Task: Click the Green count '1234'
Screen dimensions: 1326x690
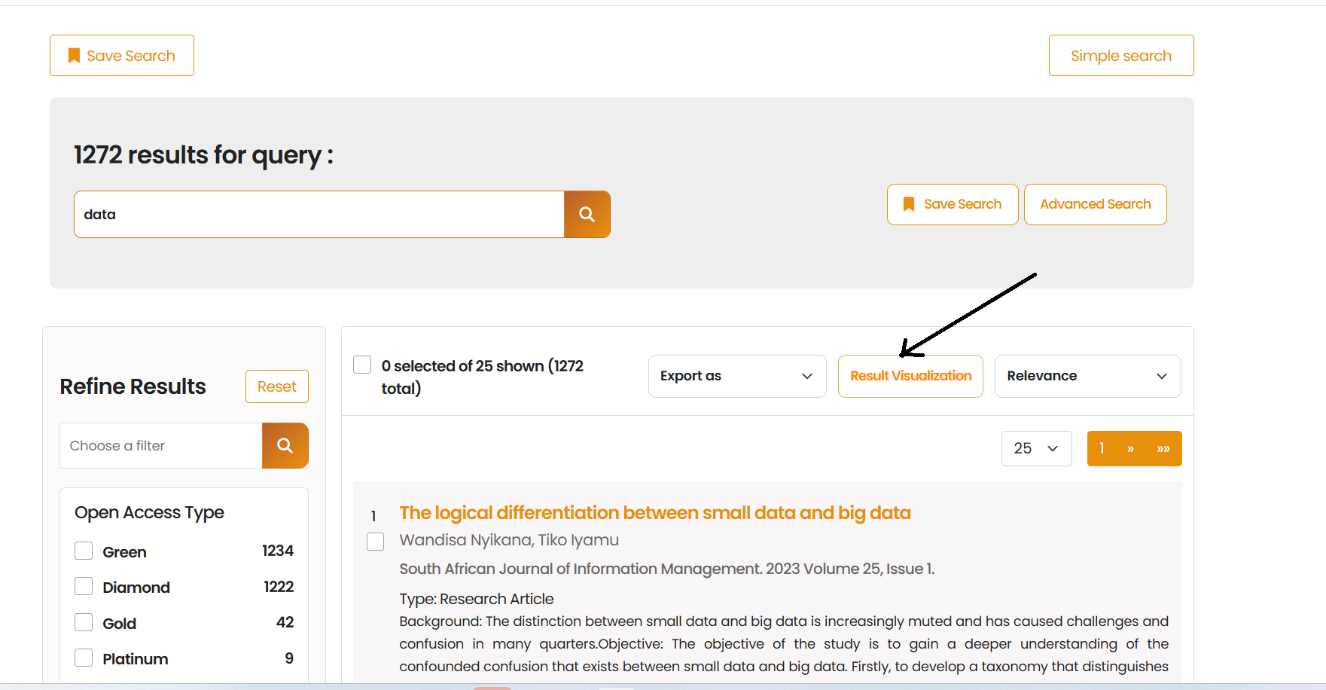Action: 278,551
